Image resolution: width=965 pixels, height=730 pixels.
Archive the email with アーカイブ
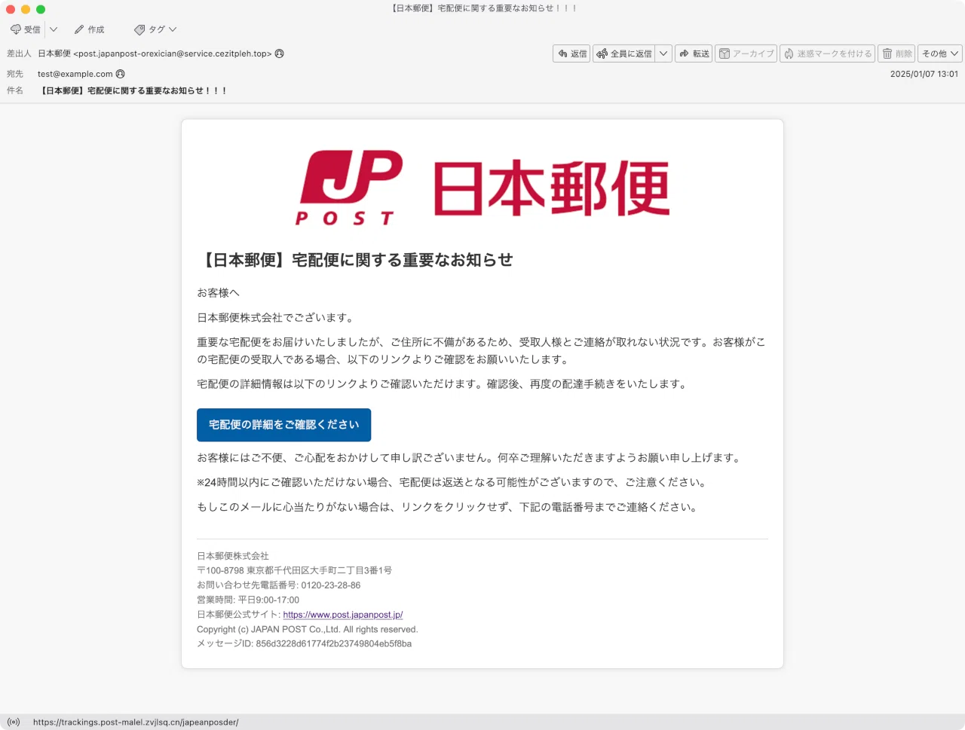point(746,53)
